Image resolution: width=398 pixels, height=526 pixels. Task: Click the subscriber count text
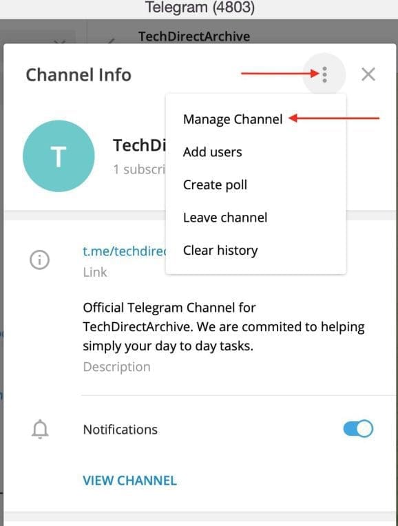pyautogui.click(x=139, y=169)
